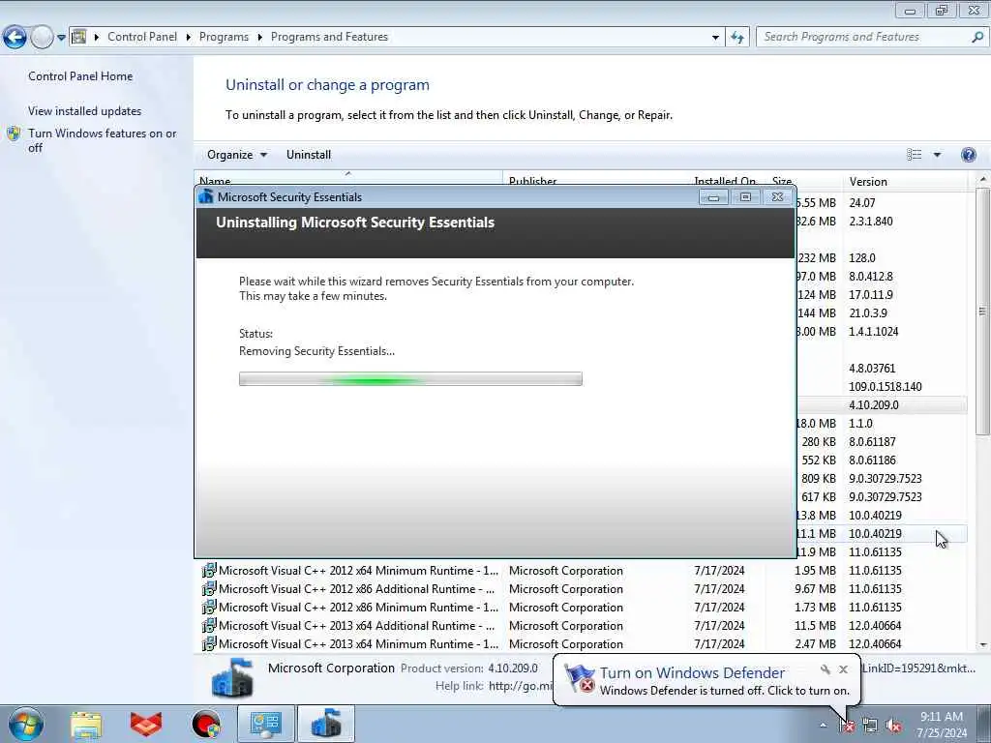Change view using the views icon
991x743 pixels.
pyautogui.click(x=914, y=155)
